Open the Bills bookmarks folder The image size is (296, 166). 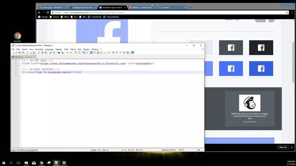point(82,17)
